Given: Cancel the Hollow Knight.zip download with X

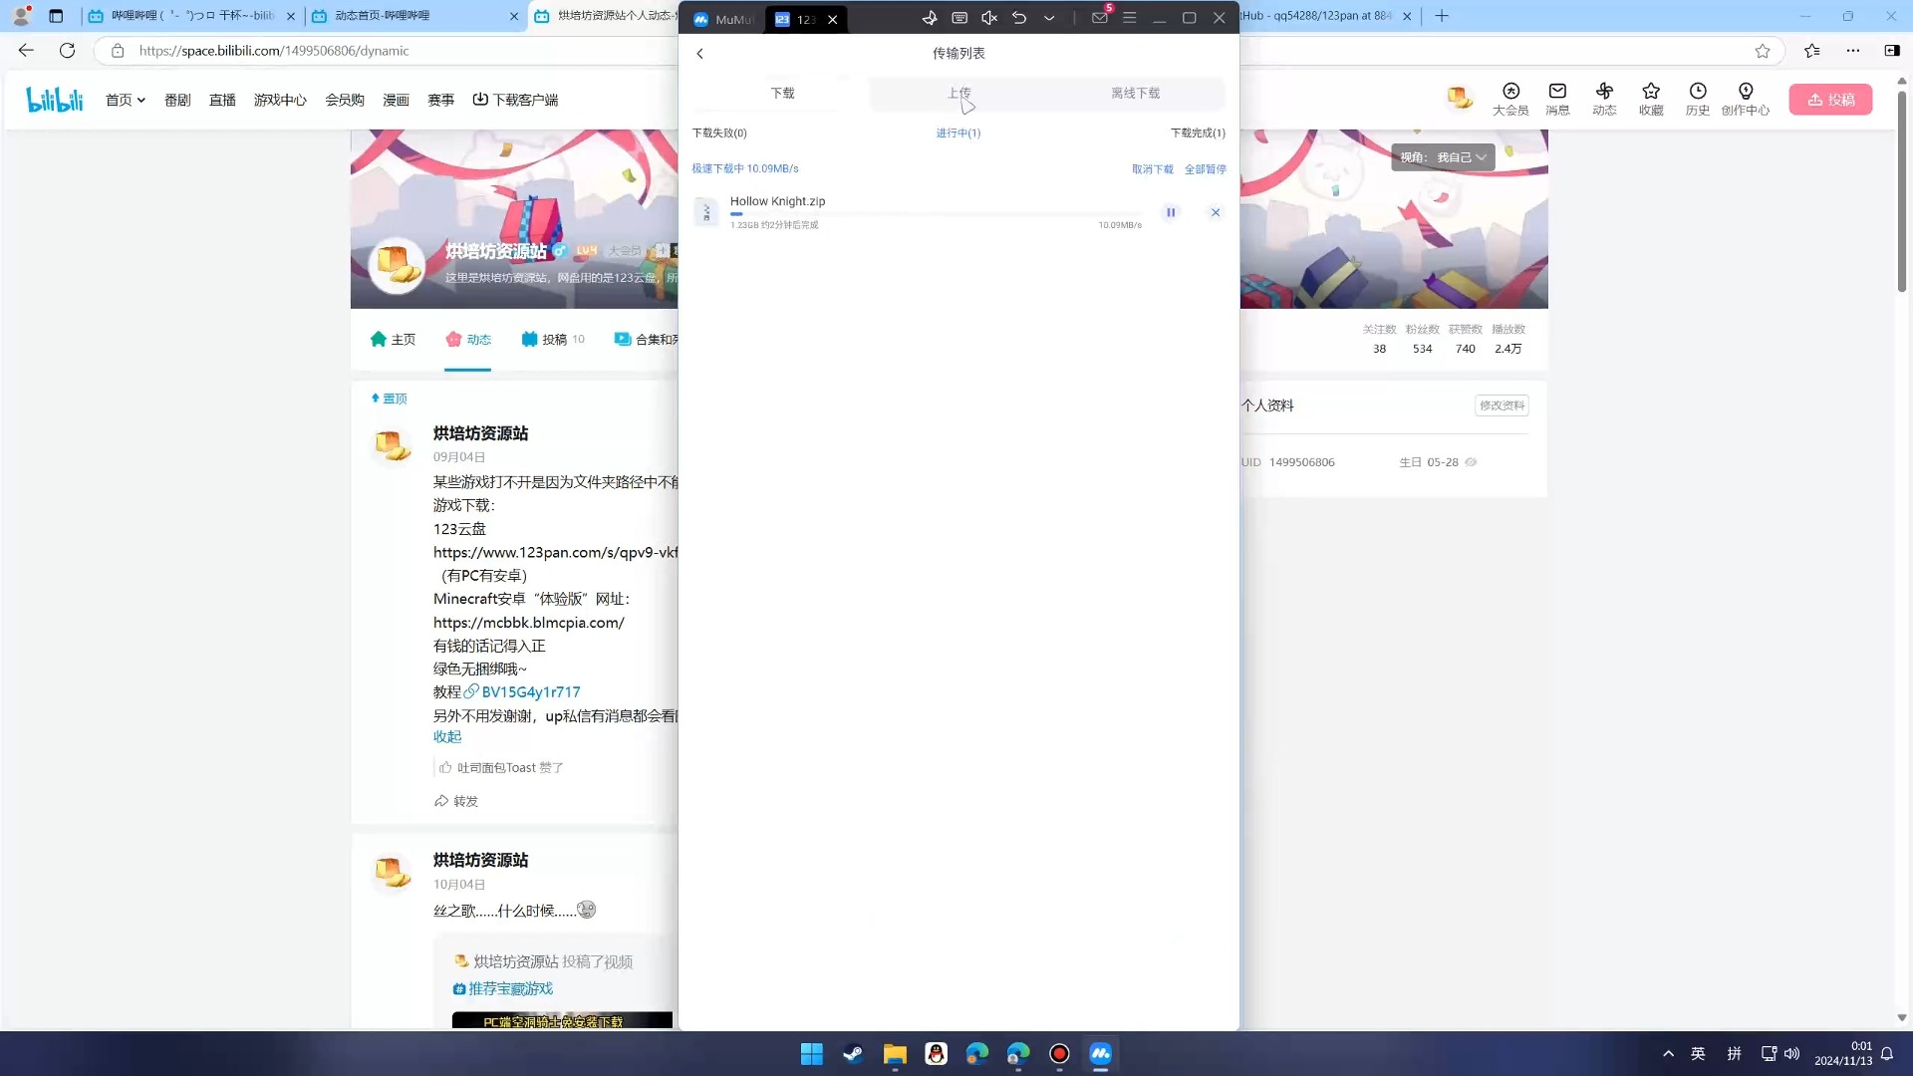Looking at the screenshot, I should pyautogui.click(x=1215, y=213).
